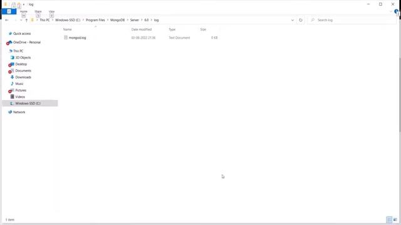Click the folder icon in the title bar
This screenshot has width=401, height=225.
6,4
